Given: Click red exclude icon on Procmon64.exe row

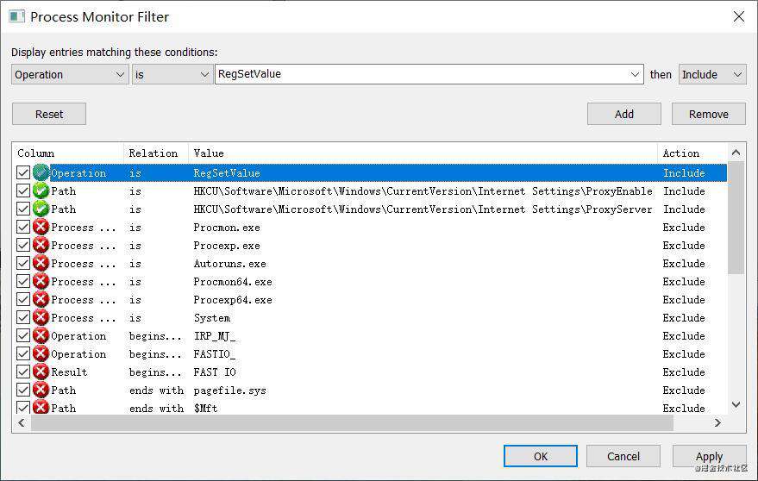Looking at the screenshot, I should point(41,281).
